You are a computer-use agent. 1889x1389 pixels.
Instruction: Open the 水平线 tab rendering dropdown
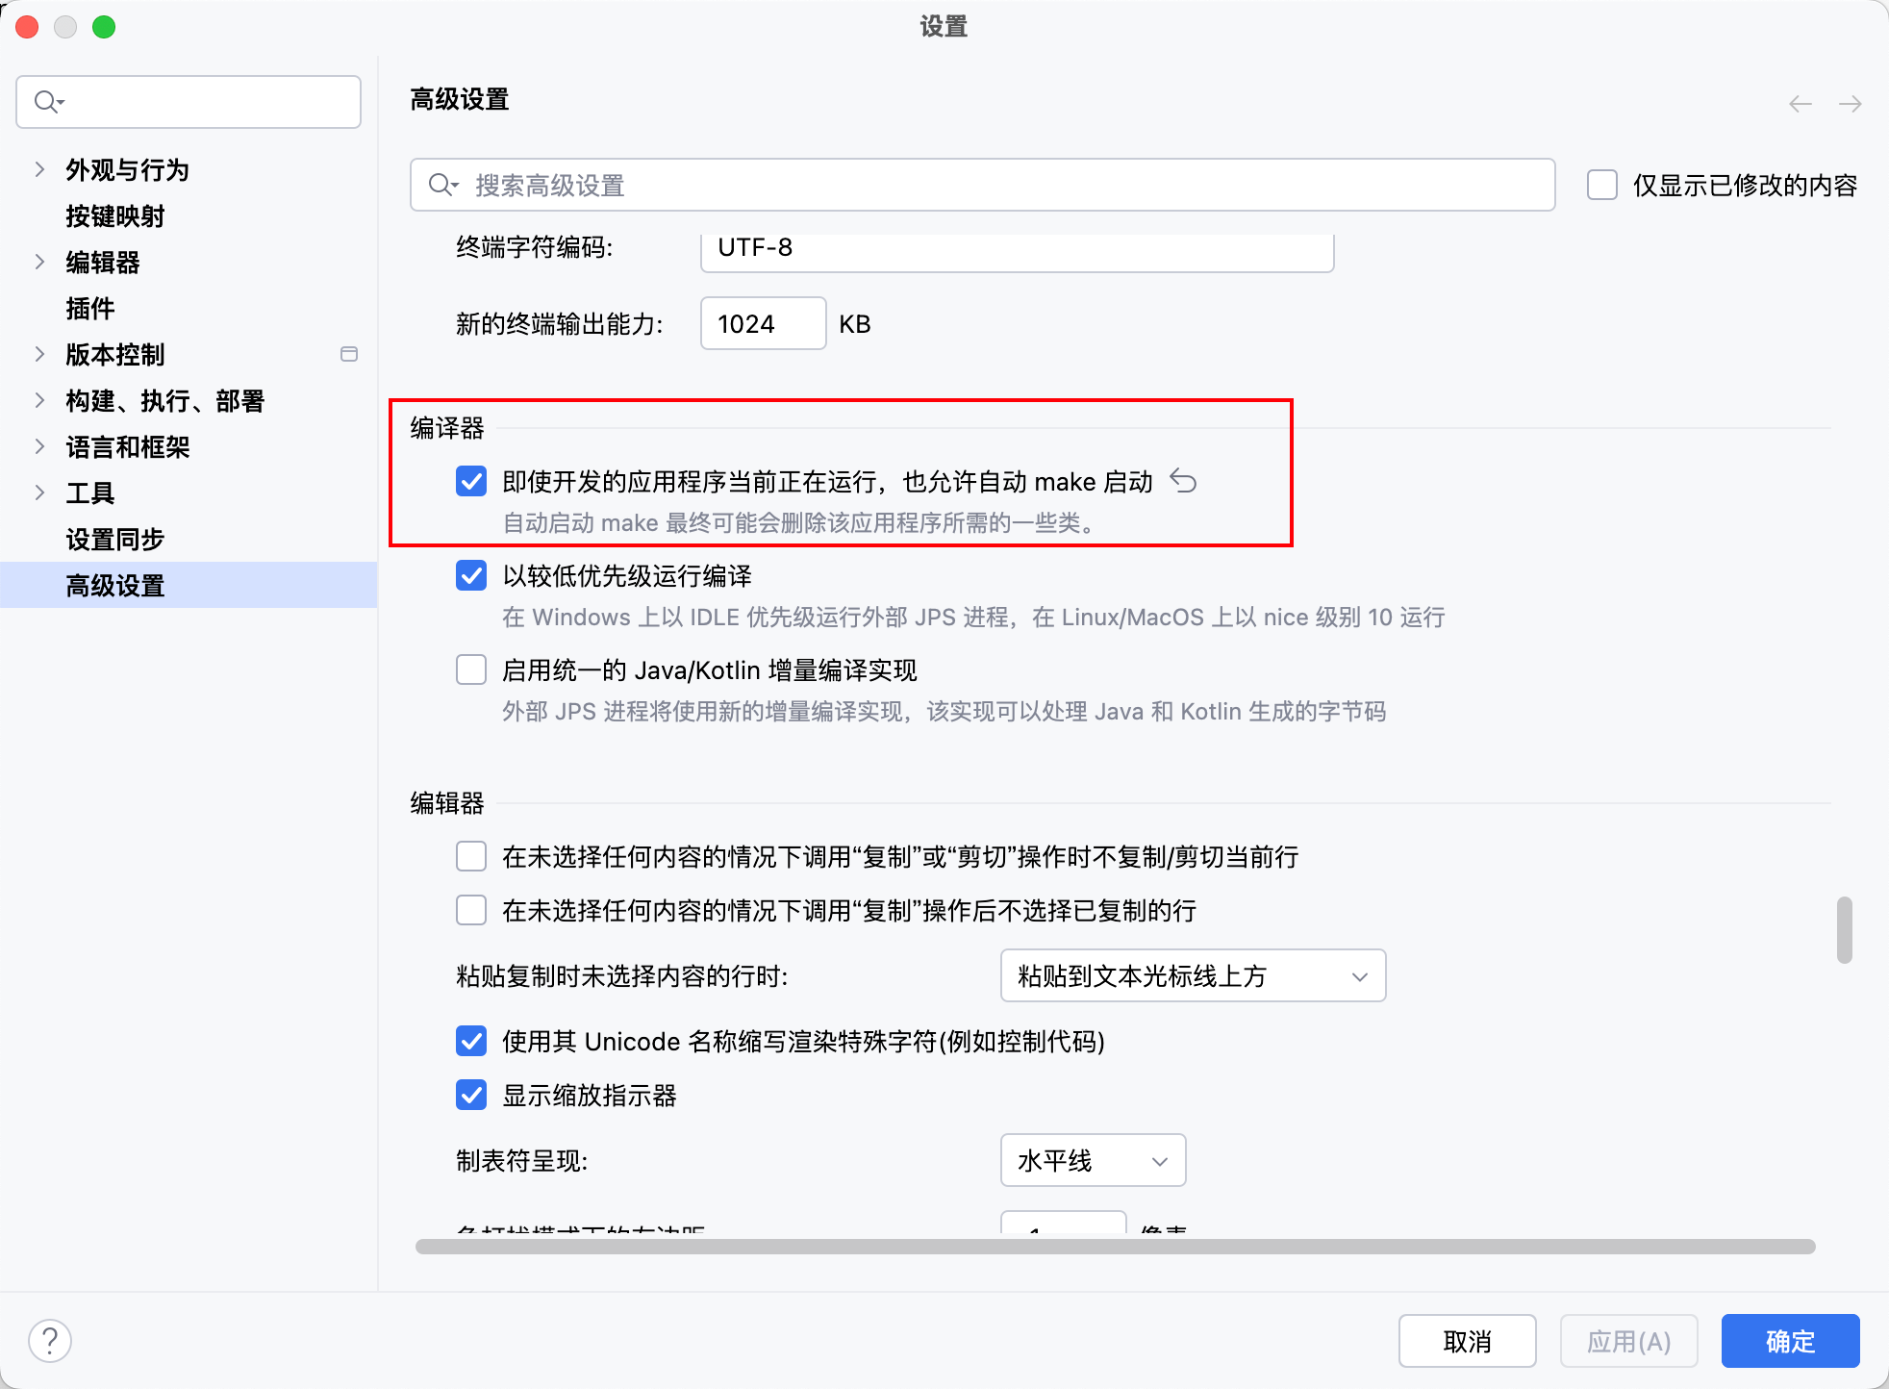1093,1160
